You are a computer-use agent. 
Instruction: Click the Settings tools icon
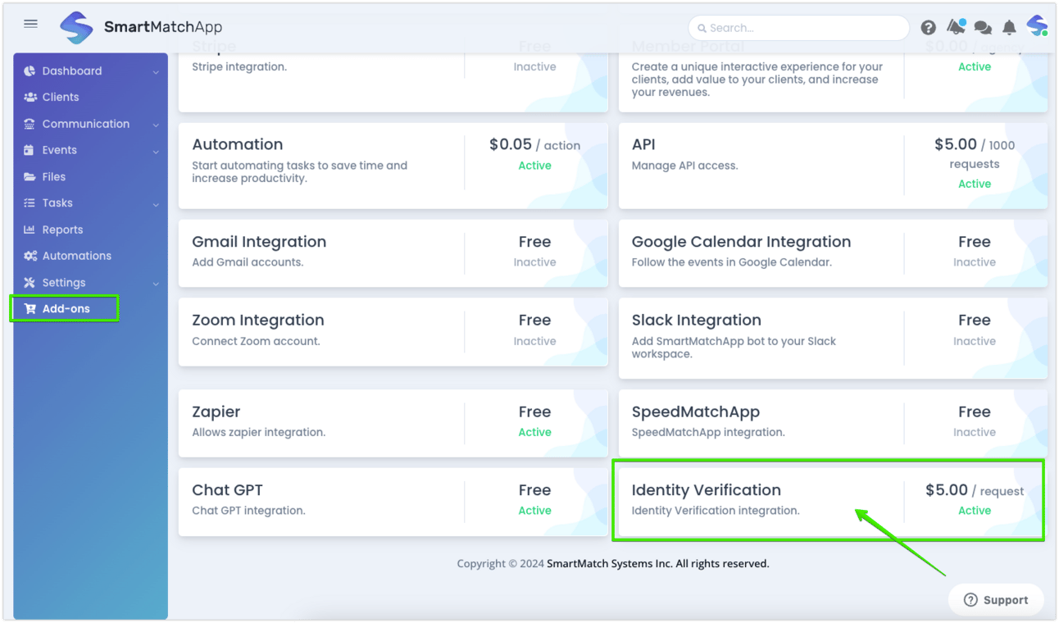[30, 283]
